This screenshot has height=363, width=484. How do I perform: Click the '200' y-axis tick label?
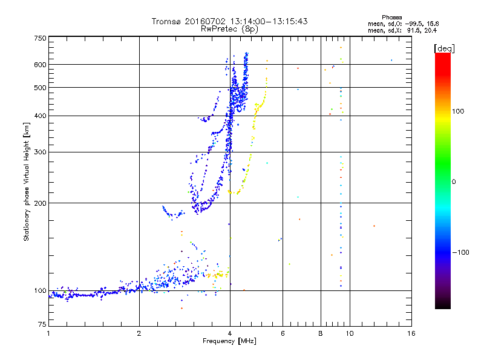[40, 203]
